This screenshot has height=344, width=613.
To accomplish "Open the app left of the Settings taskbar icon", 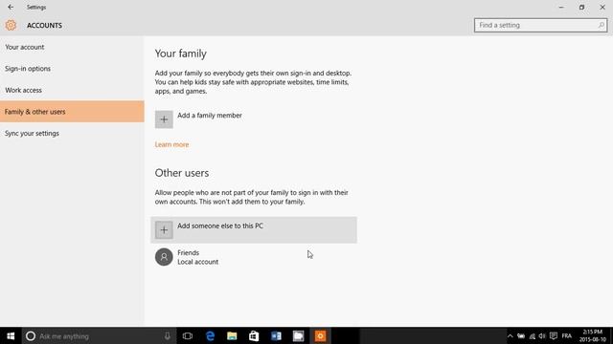I will point(298,335).
